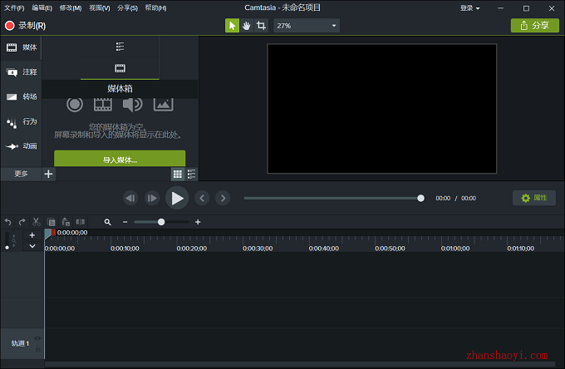
Task: Open the 登录 account dropdown
Action: tap(470, 8)
